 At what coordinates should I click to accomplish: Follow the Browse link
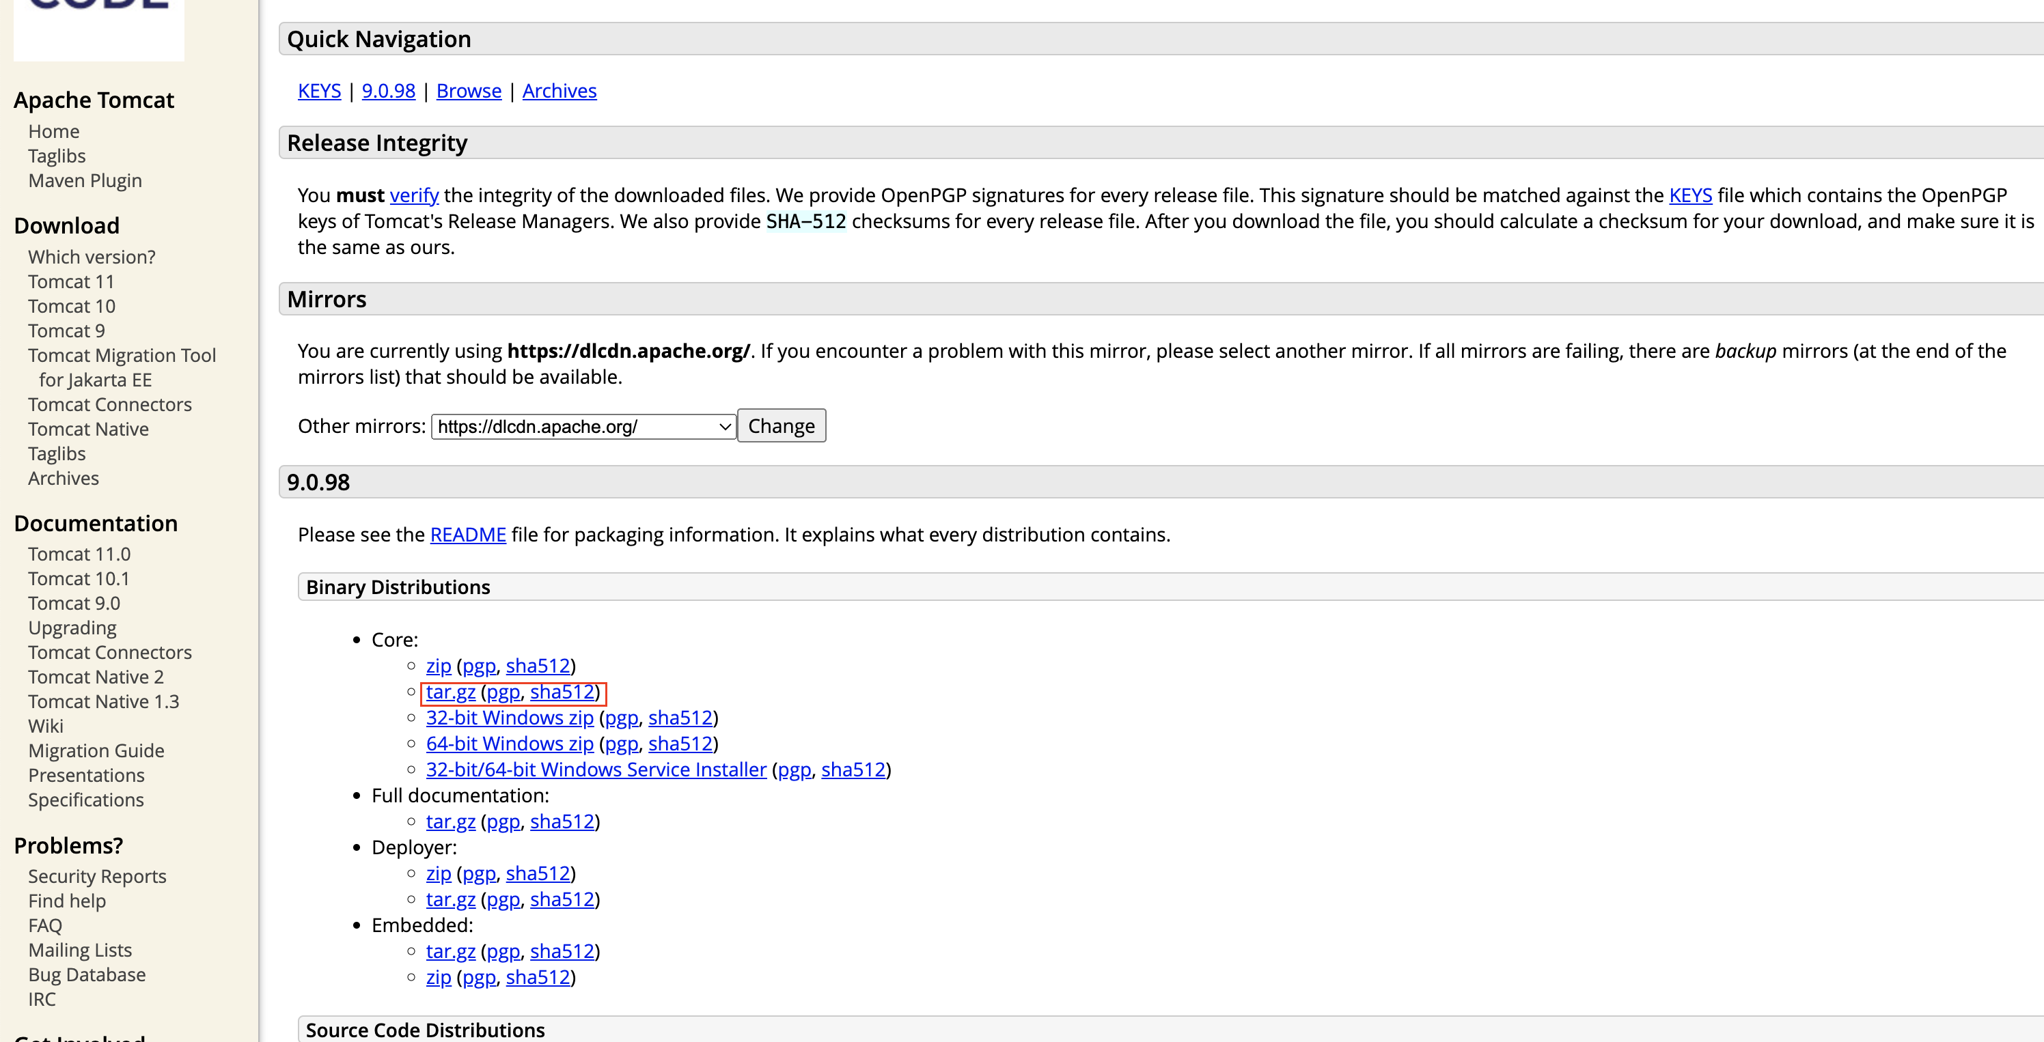click(468, 91)
